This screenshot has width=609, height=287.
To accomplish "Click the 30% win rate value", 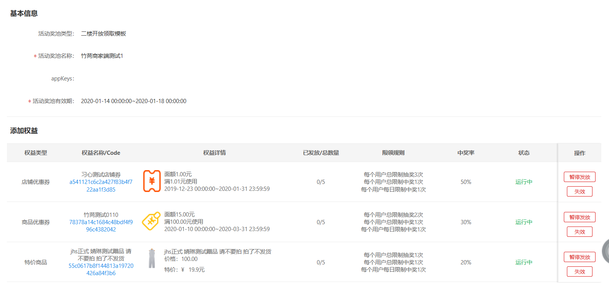I will (466, 222).
